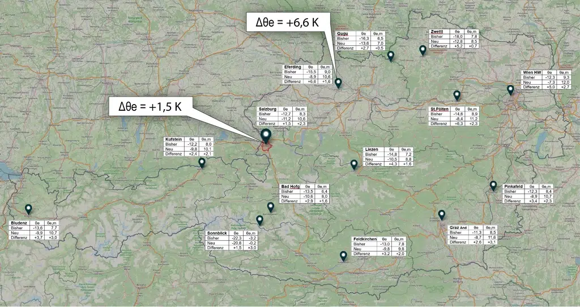Click the callout reading Δθe = +6,6 K
The height and width of the screenshot is (307, 580).
(x=287, y=23)
